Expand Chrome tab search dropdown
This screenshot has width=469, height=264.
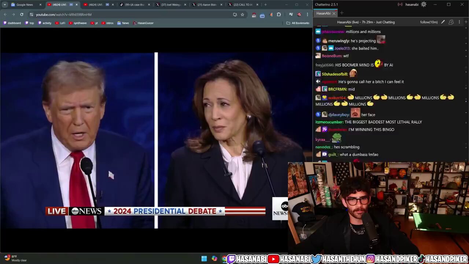click(4, 4)
